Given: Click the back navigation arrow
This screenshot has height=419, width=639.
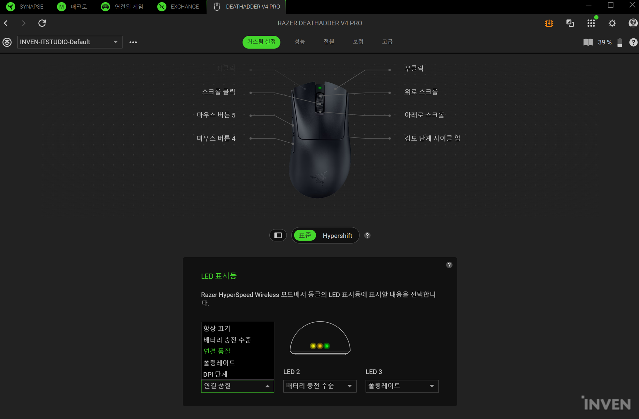Looking at the screenshot, I should [6, 23].
